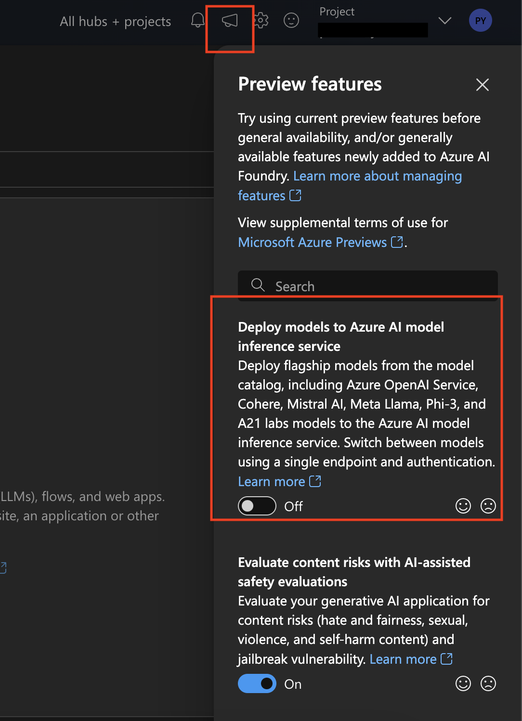Open the settings gear icon

coord(261,20)
